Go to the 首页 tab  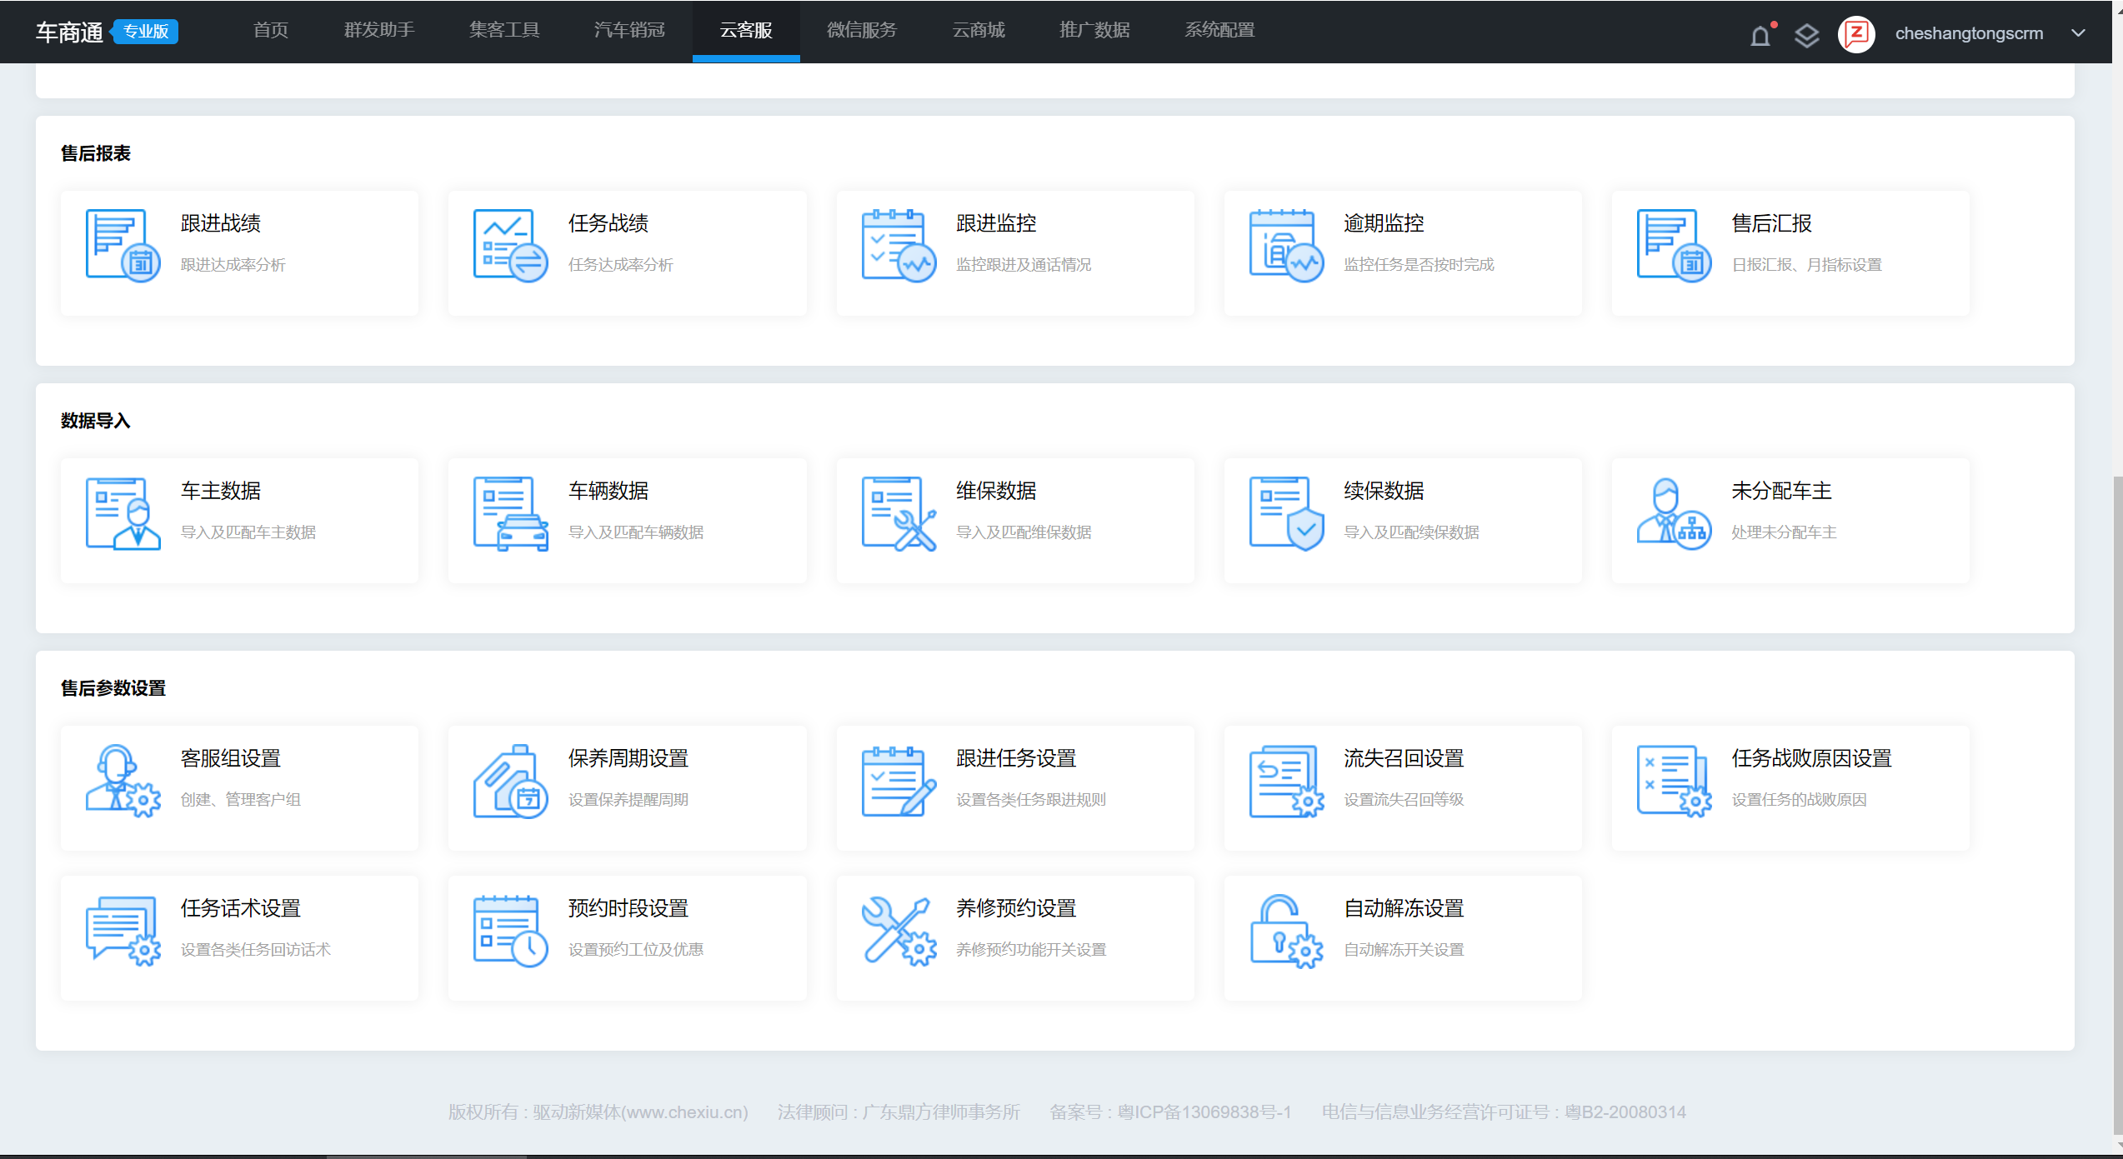point(271,31)
